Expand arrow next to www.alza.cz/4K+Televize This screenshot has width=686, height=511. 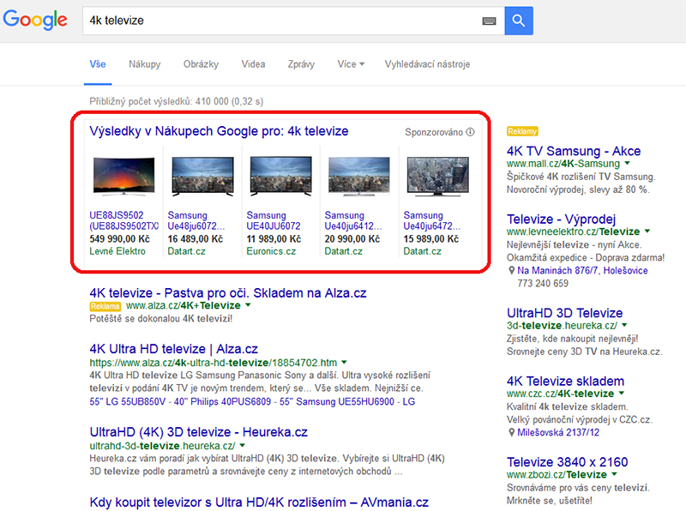click(x=248, y=305)
